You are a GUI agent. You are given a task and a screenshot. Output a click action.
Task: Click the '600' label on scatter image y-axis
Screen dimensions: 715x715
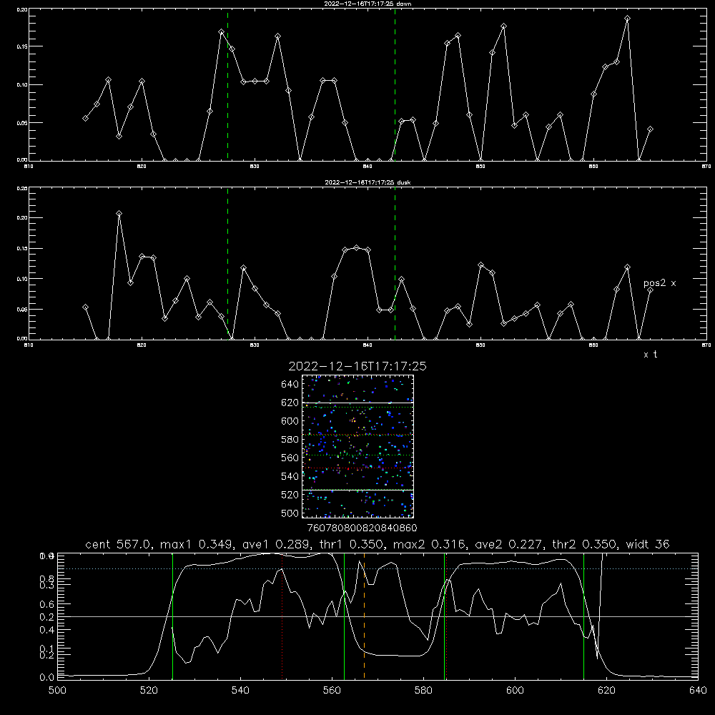[290, 421]
